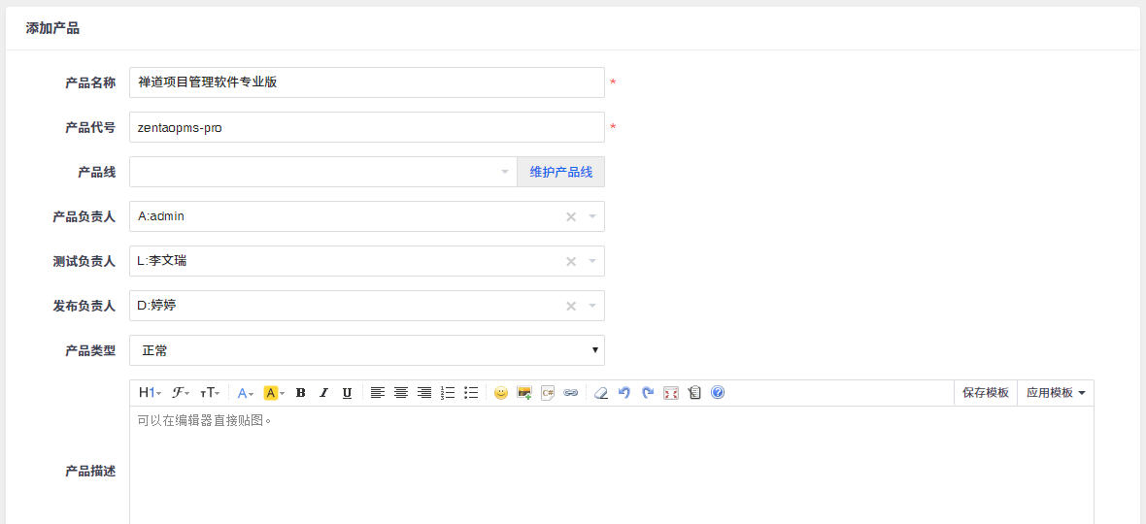1146x524 pixels.
Task: Click the 维护产品线 link
Action: (560, 172)
